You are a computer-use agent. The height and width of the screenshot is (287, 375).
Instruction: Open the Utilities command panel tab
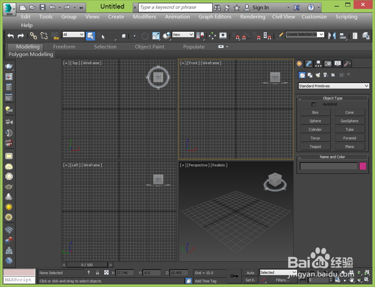click(x=347, y=64)
